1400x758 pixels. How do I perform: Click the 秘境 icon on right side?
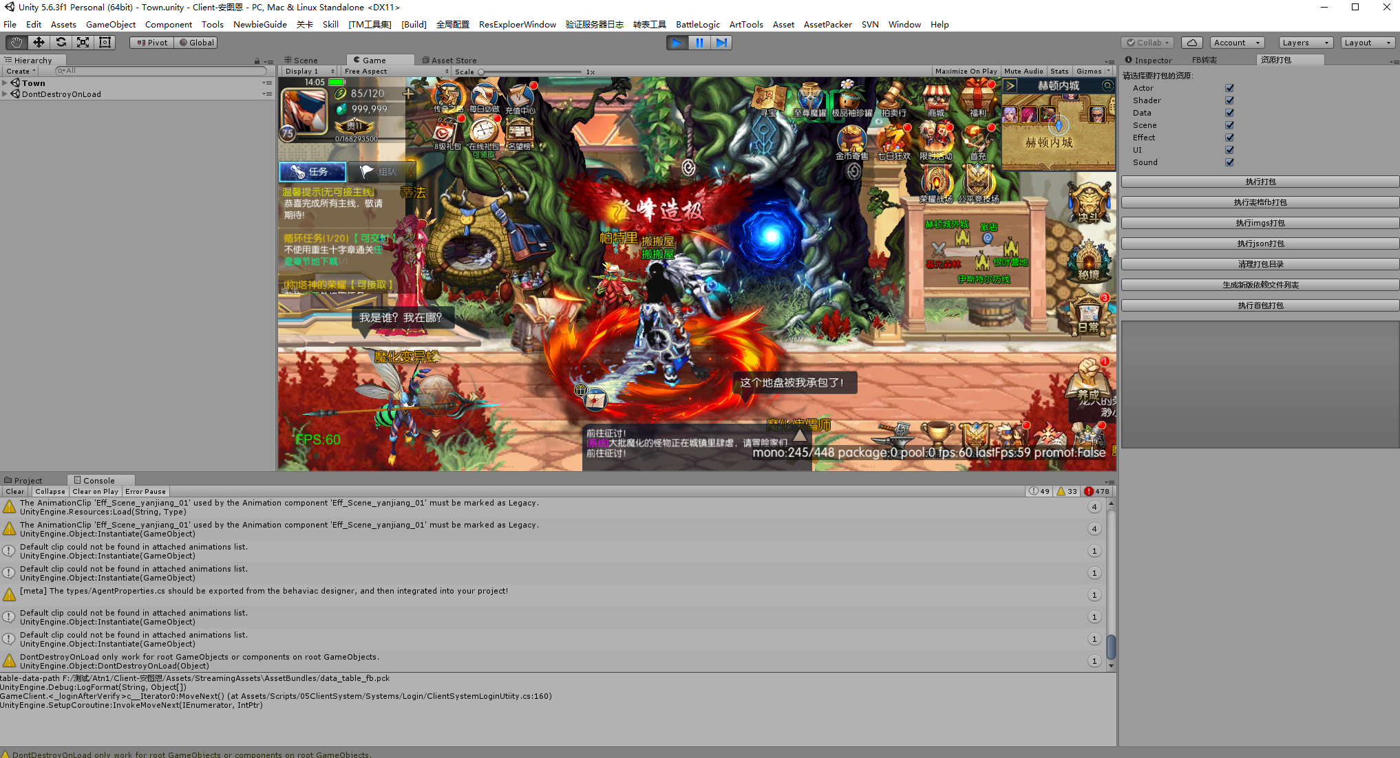(x=1088, y=260)
